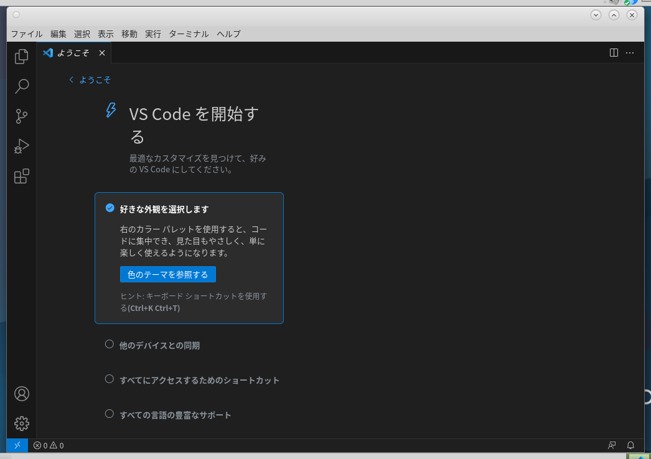Screen dimensions: 651x459
Task: Click the Ctrl+K Ctrl+T shortcut hint
Action: click(x=154, y=308)
